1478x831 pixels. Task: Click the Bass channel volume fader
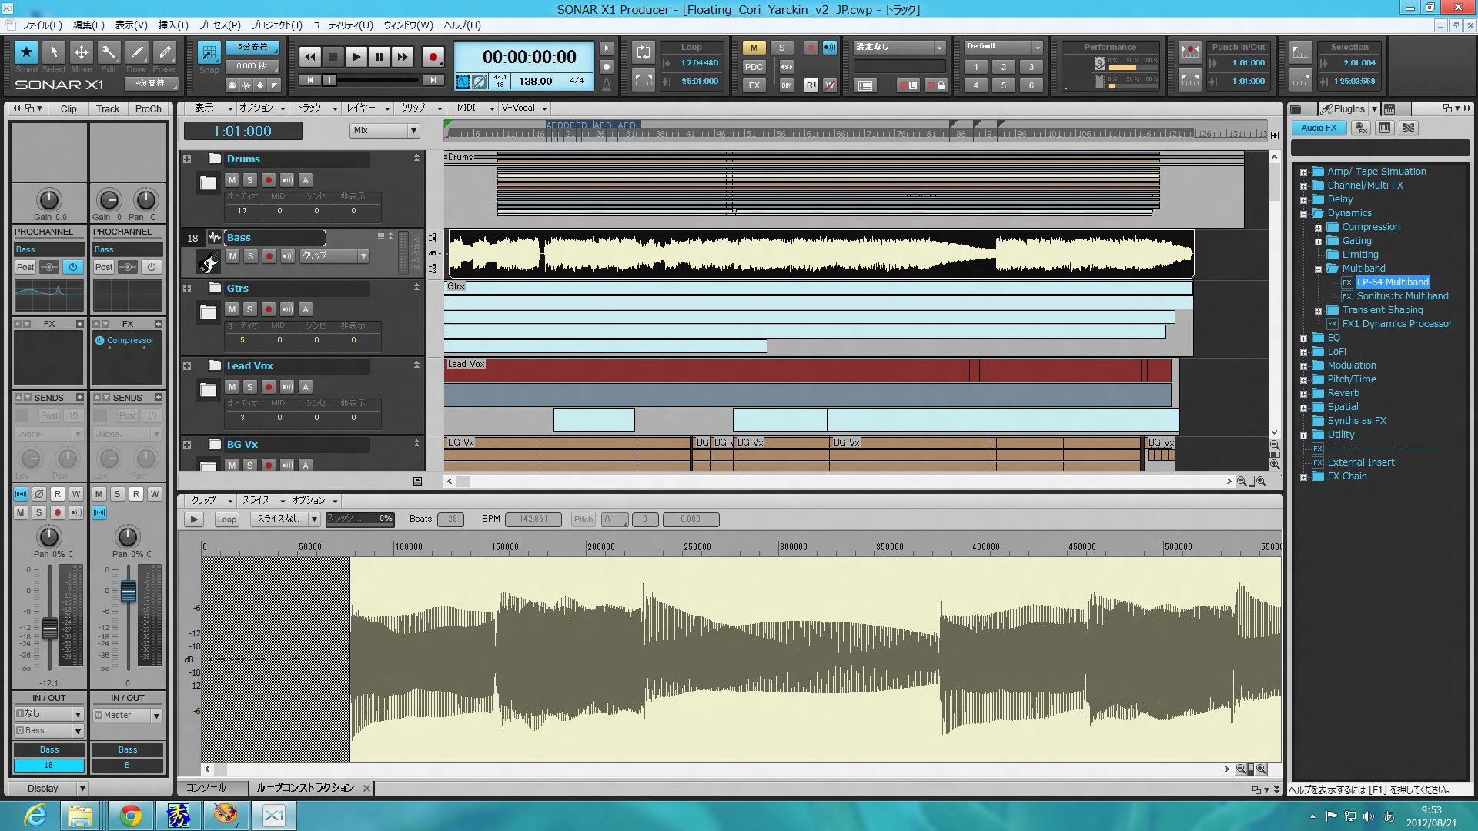pyautogui.click(x=49, y=628)
